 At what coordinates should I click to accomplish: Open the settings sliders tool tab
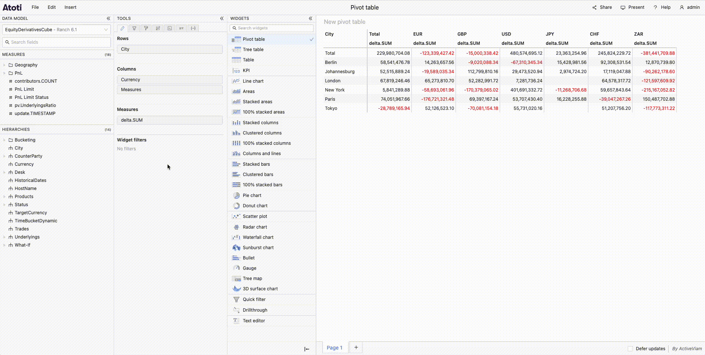(x=158, y=28)
